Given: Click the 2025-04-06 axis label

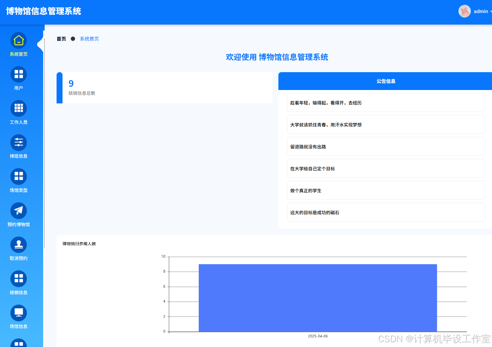Looking at the screenshot, I should point(318,336).
